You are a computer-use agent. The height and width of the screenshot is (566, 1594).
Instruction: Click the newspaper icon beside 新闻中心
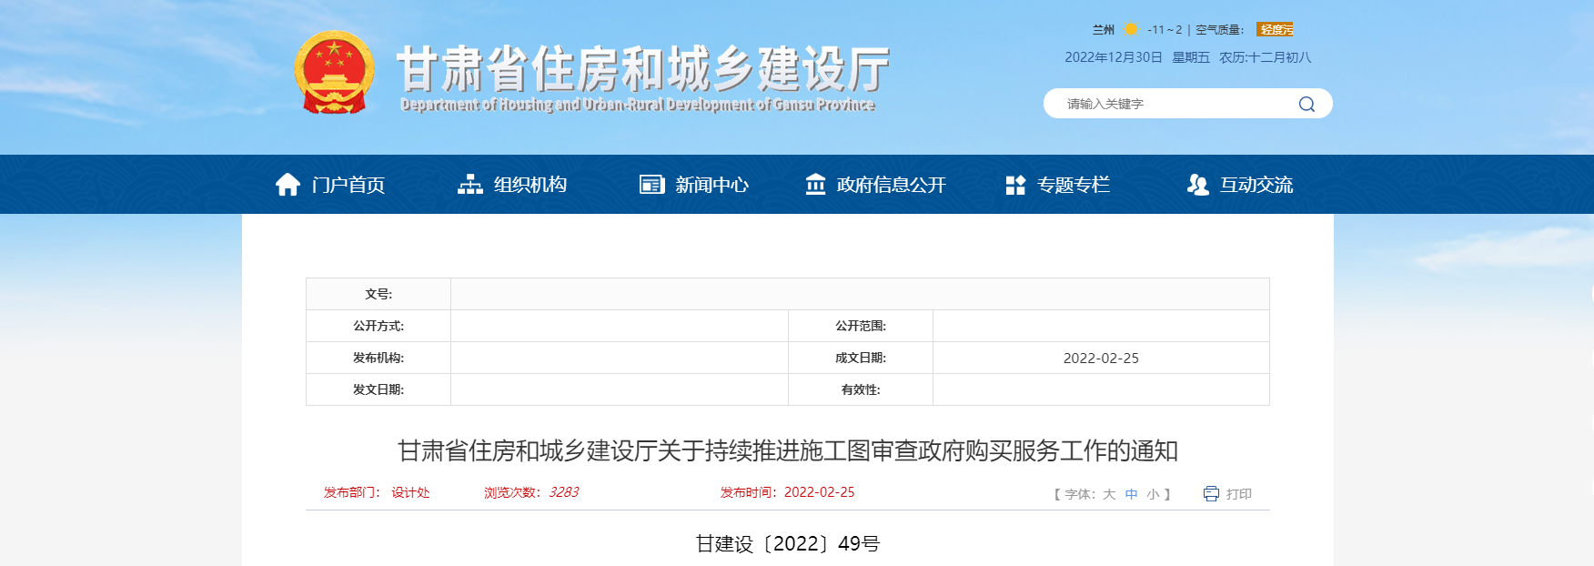[x=651, y=185]
